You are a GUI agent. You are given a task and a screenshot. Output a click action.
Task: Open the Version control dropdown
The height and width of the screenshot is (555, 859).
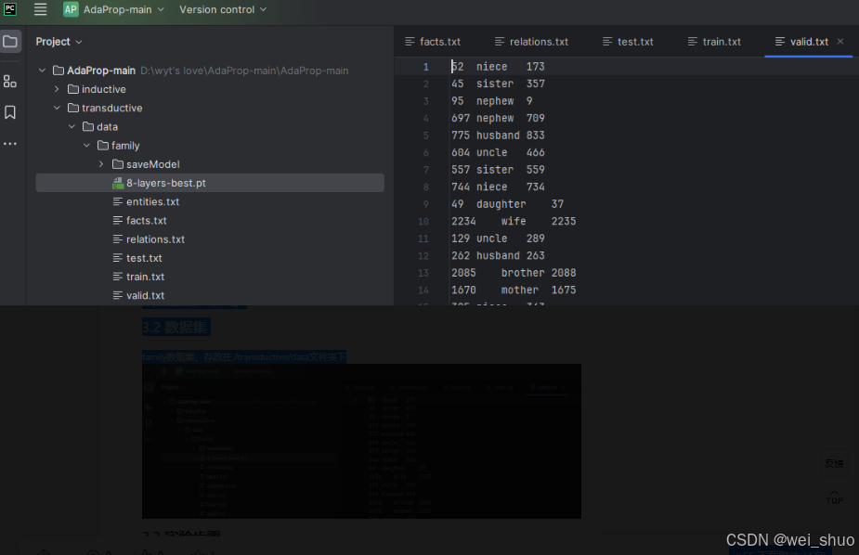tap(223, 9)
